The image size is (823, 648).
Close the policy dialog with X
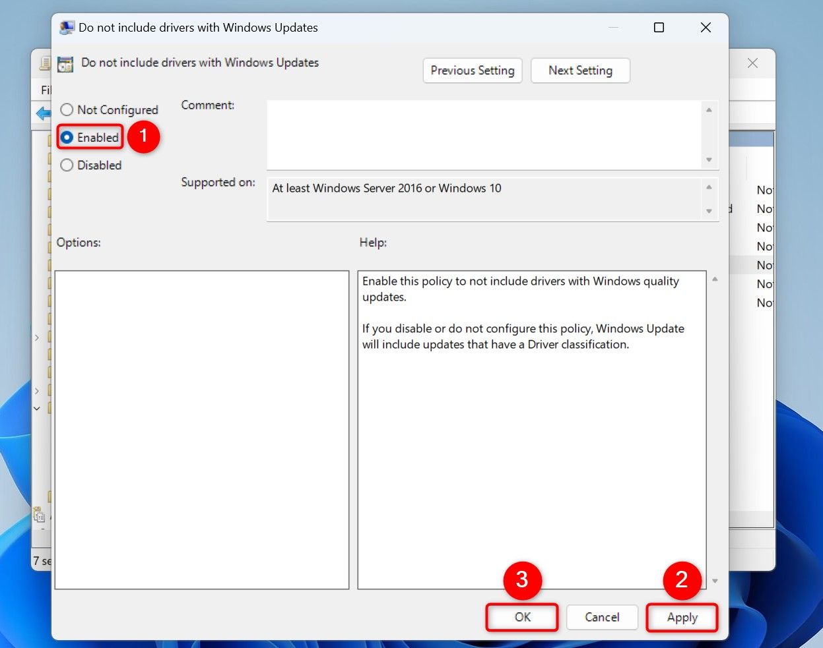tap(706, 28)
